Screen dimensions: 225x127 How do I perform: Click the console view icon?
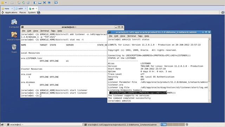(x=56, y=2)
